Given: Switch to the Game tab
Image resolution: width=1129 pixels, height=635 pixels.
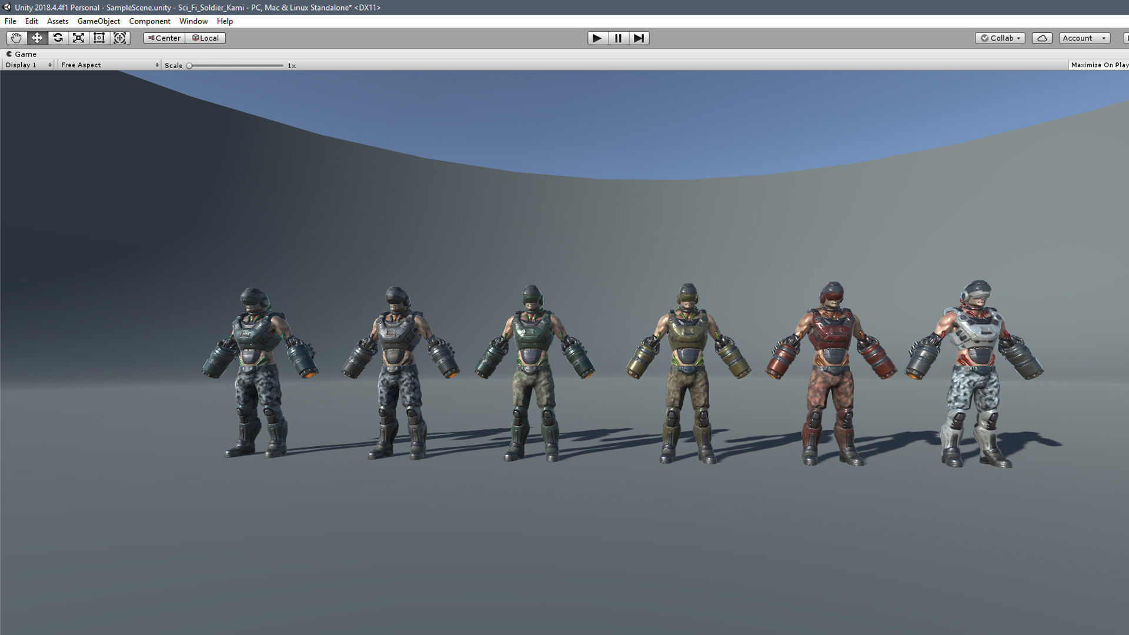Looking at the screenshot, I should (22, 54).
